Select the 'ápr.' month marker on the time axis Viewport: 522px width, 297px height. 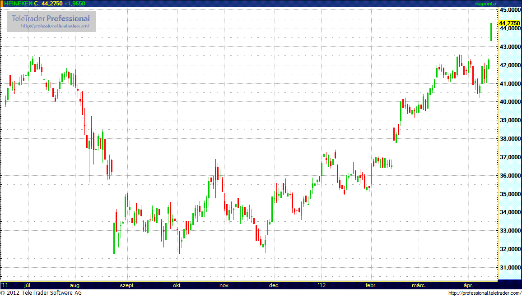pos(469,285)
